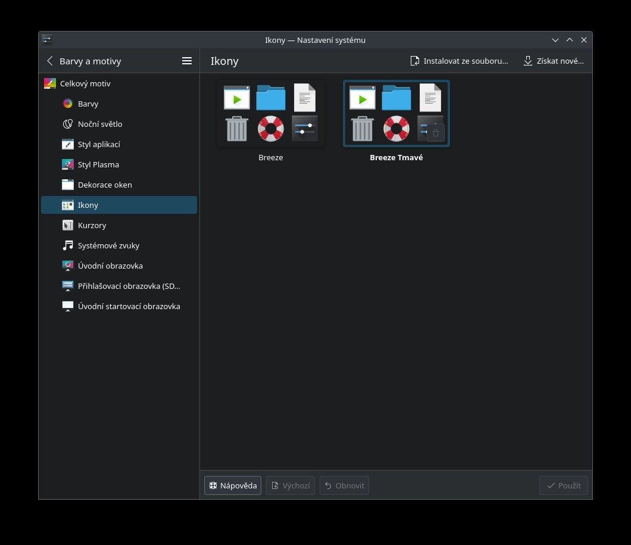Open Noční světlo settings
The height and width of the screenshot is (545, 631).
point(119,124)
